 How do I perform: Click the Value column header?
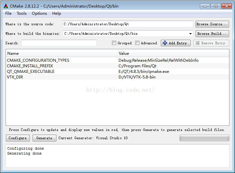coord(173,54)
